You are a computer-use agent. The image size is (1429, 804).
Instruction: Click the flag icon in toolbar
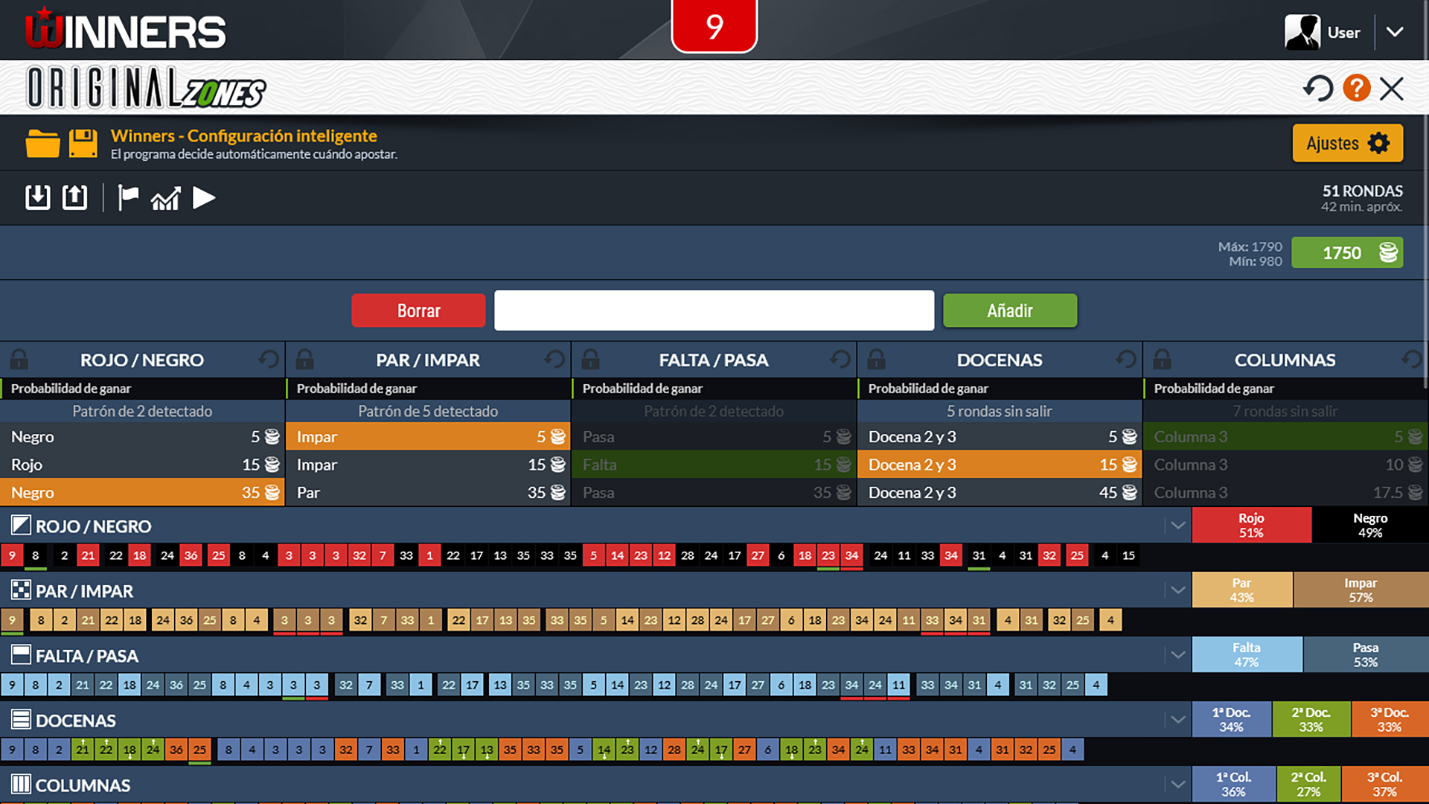128,197
